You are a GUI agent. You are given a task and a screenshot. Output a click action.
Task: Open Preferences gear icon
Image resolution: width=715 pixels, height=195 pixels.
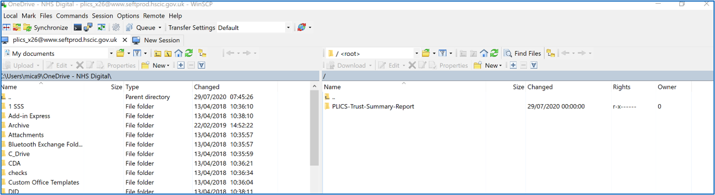pyautogui.click(x=116, y=27)
